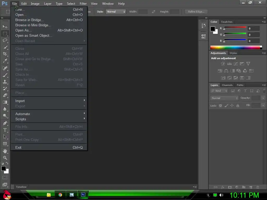Open the Filter menu

point(83,4)
